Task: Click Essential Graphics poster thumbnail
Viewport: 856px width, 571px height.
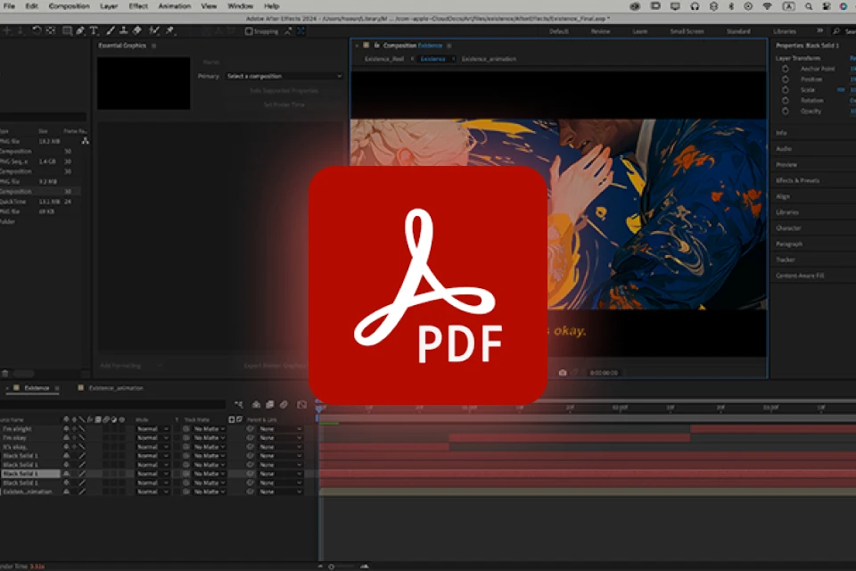Action: 144,84
